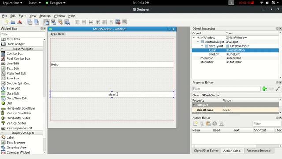Screen dimensions: 282x159
Task: Click the Widget Box filter field
Action: (x=22, y=34)
